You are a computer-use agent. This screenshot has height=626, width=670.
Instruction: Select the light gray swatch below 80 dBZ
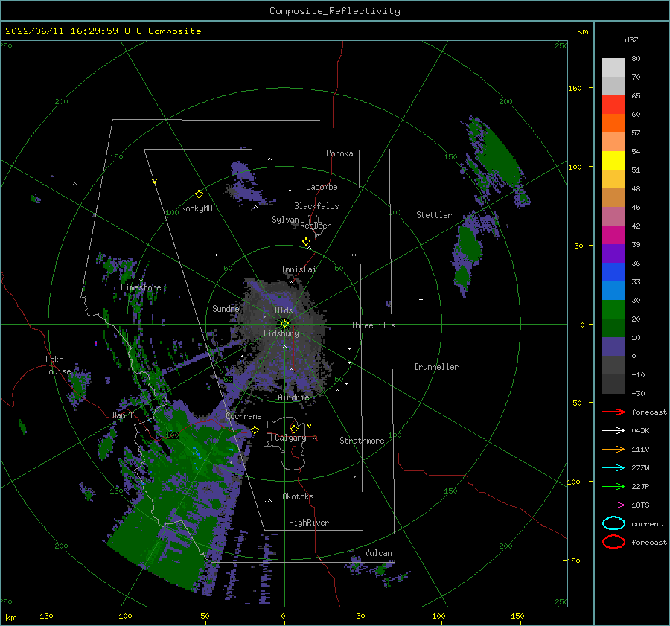tap(613, 68)
